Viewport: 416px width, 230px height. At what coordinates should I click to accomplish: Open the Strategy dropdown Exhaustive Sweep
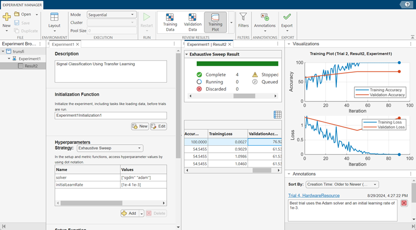(x=109, y=147)
